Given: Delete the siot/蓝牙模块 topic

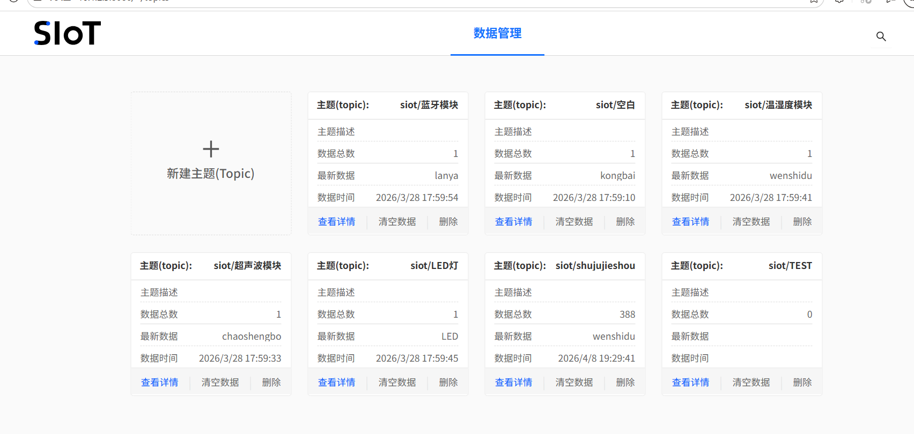Looking at the screenshot, I should 448,222.
